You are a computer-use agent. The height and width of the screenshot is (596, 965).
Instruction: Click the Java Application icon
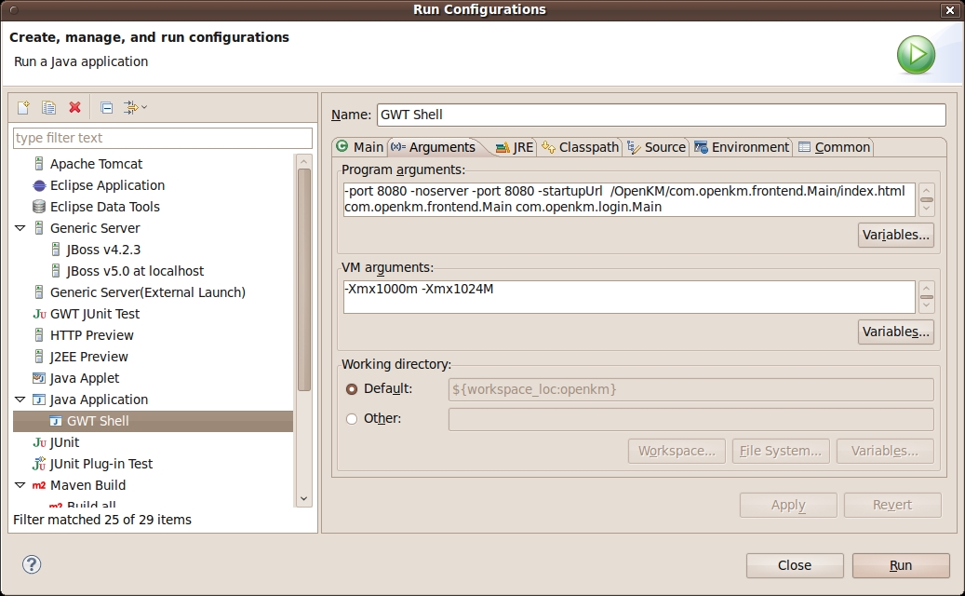[x=39, y=400]
